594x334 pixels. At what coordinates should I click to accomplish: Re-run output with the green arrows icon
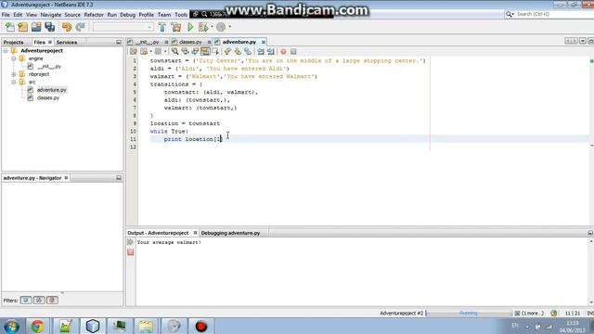[130, 242]
